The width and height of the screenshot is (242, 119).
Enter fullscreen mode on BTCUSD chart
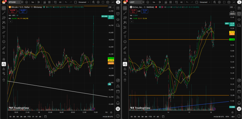pos(103,2)
